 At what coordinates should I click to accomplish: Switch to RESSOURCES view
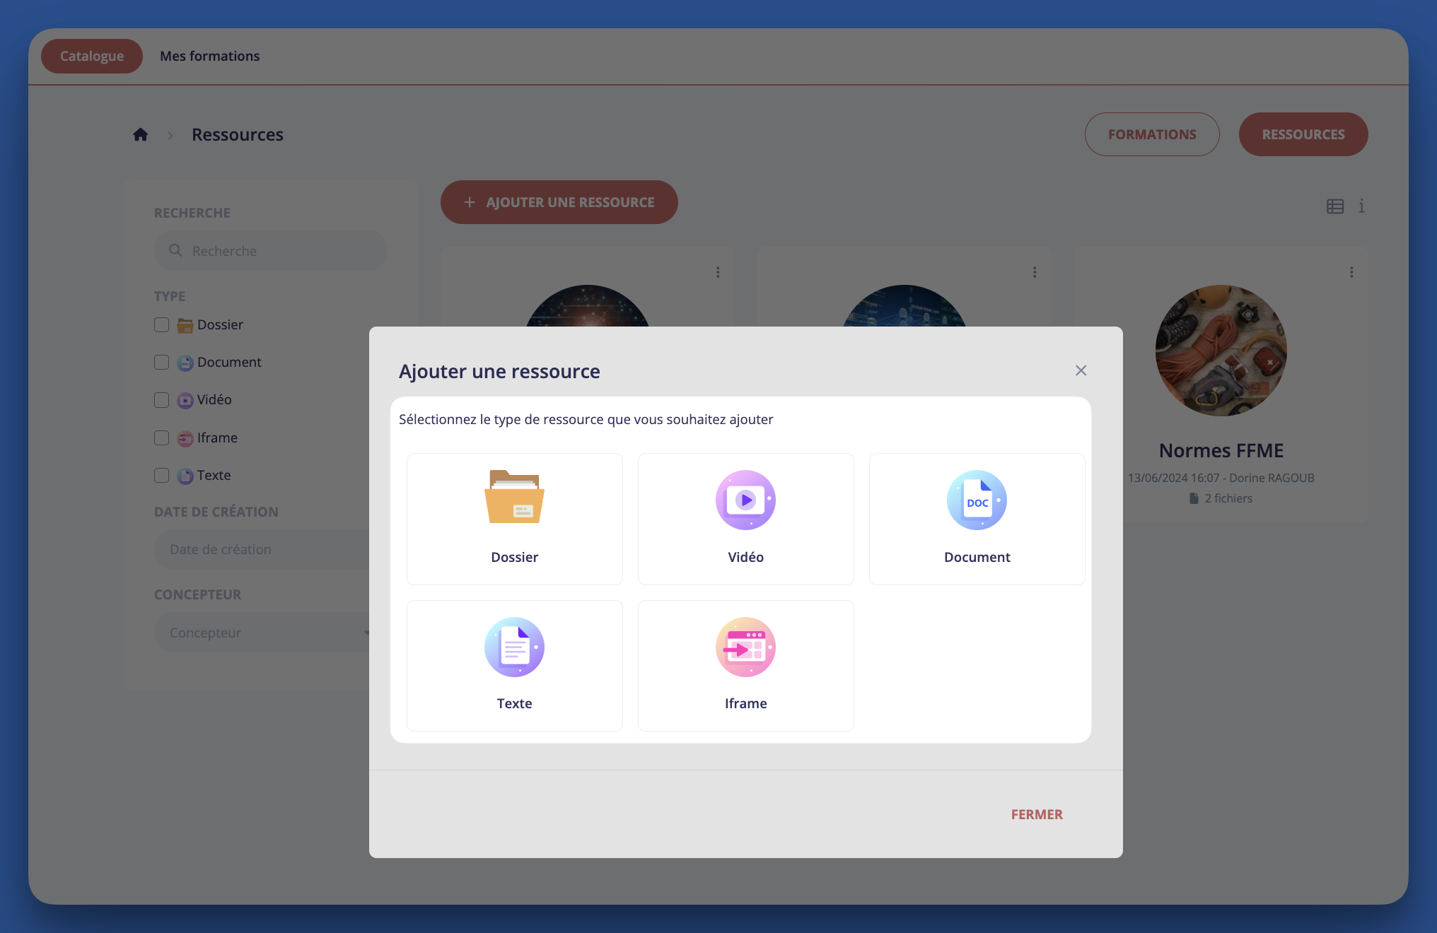click(1303, 134)
